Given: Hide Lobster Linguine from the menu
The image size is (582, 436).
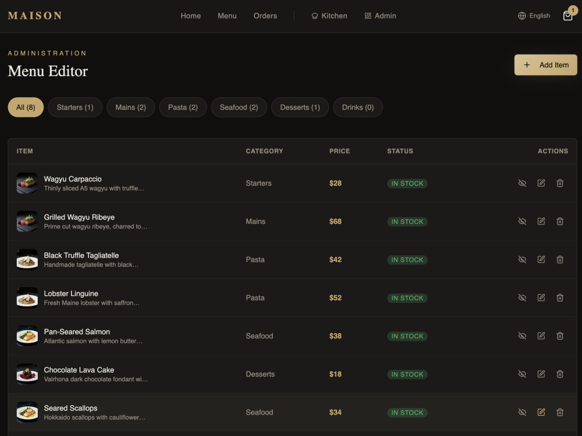Looking at the screenshot, I should (x=522, y=298).
